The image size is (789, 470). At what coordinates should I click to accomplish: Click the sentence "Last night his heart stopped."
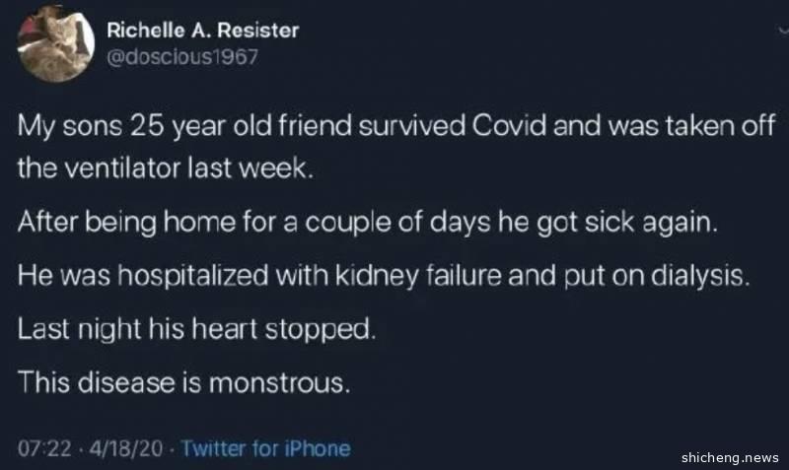197,329
